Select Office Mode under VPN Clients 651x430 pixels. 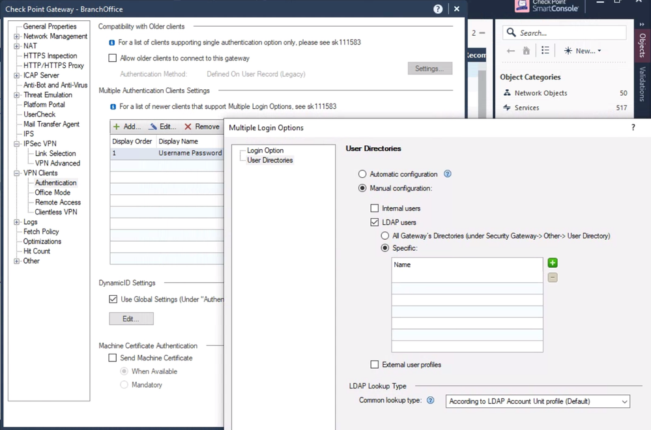coord(53,192)
